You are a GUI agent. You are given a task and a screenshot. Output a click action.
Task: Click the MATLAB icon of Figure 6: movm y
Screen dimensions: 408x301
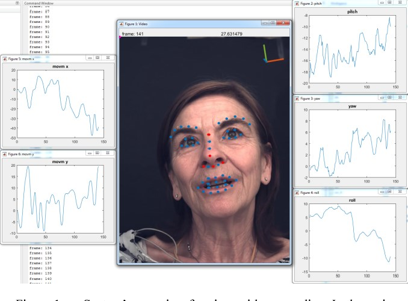point(5,154)
